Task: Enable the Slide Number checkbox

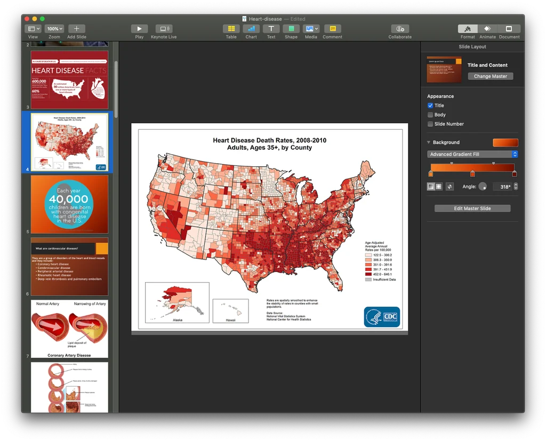Action: point(430,124)
